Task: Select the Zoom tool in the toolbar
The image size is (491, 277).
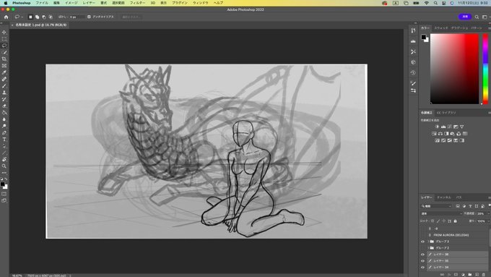Action: [x=4, y=166]
